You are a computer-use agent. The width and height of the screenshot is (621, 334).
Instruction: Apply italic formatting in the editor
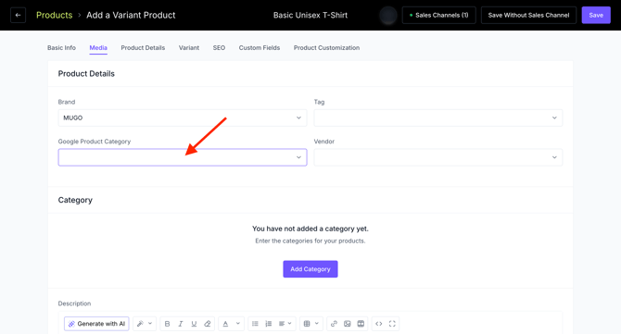click(181, 324)
